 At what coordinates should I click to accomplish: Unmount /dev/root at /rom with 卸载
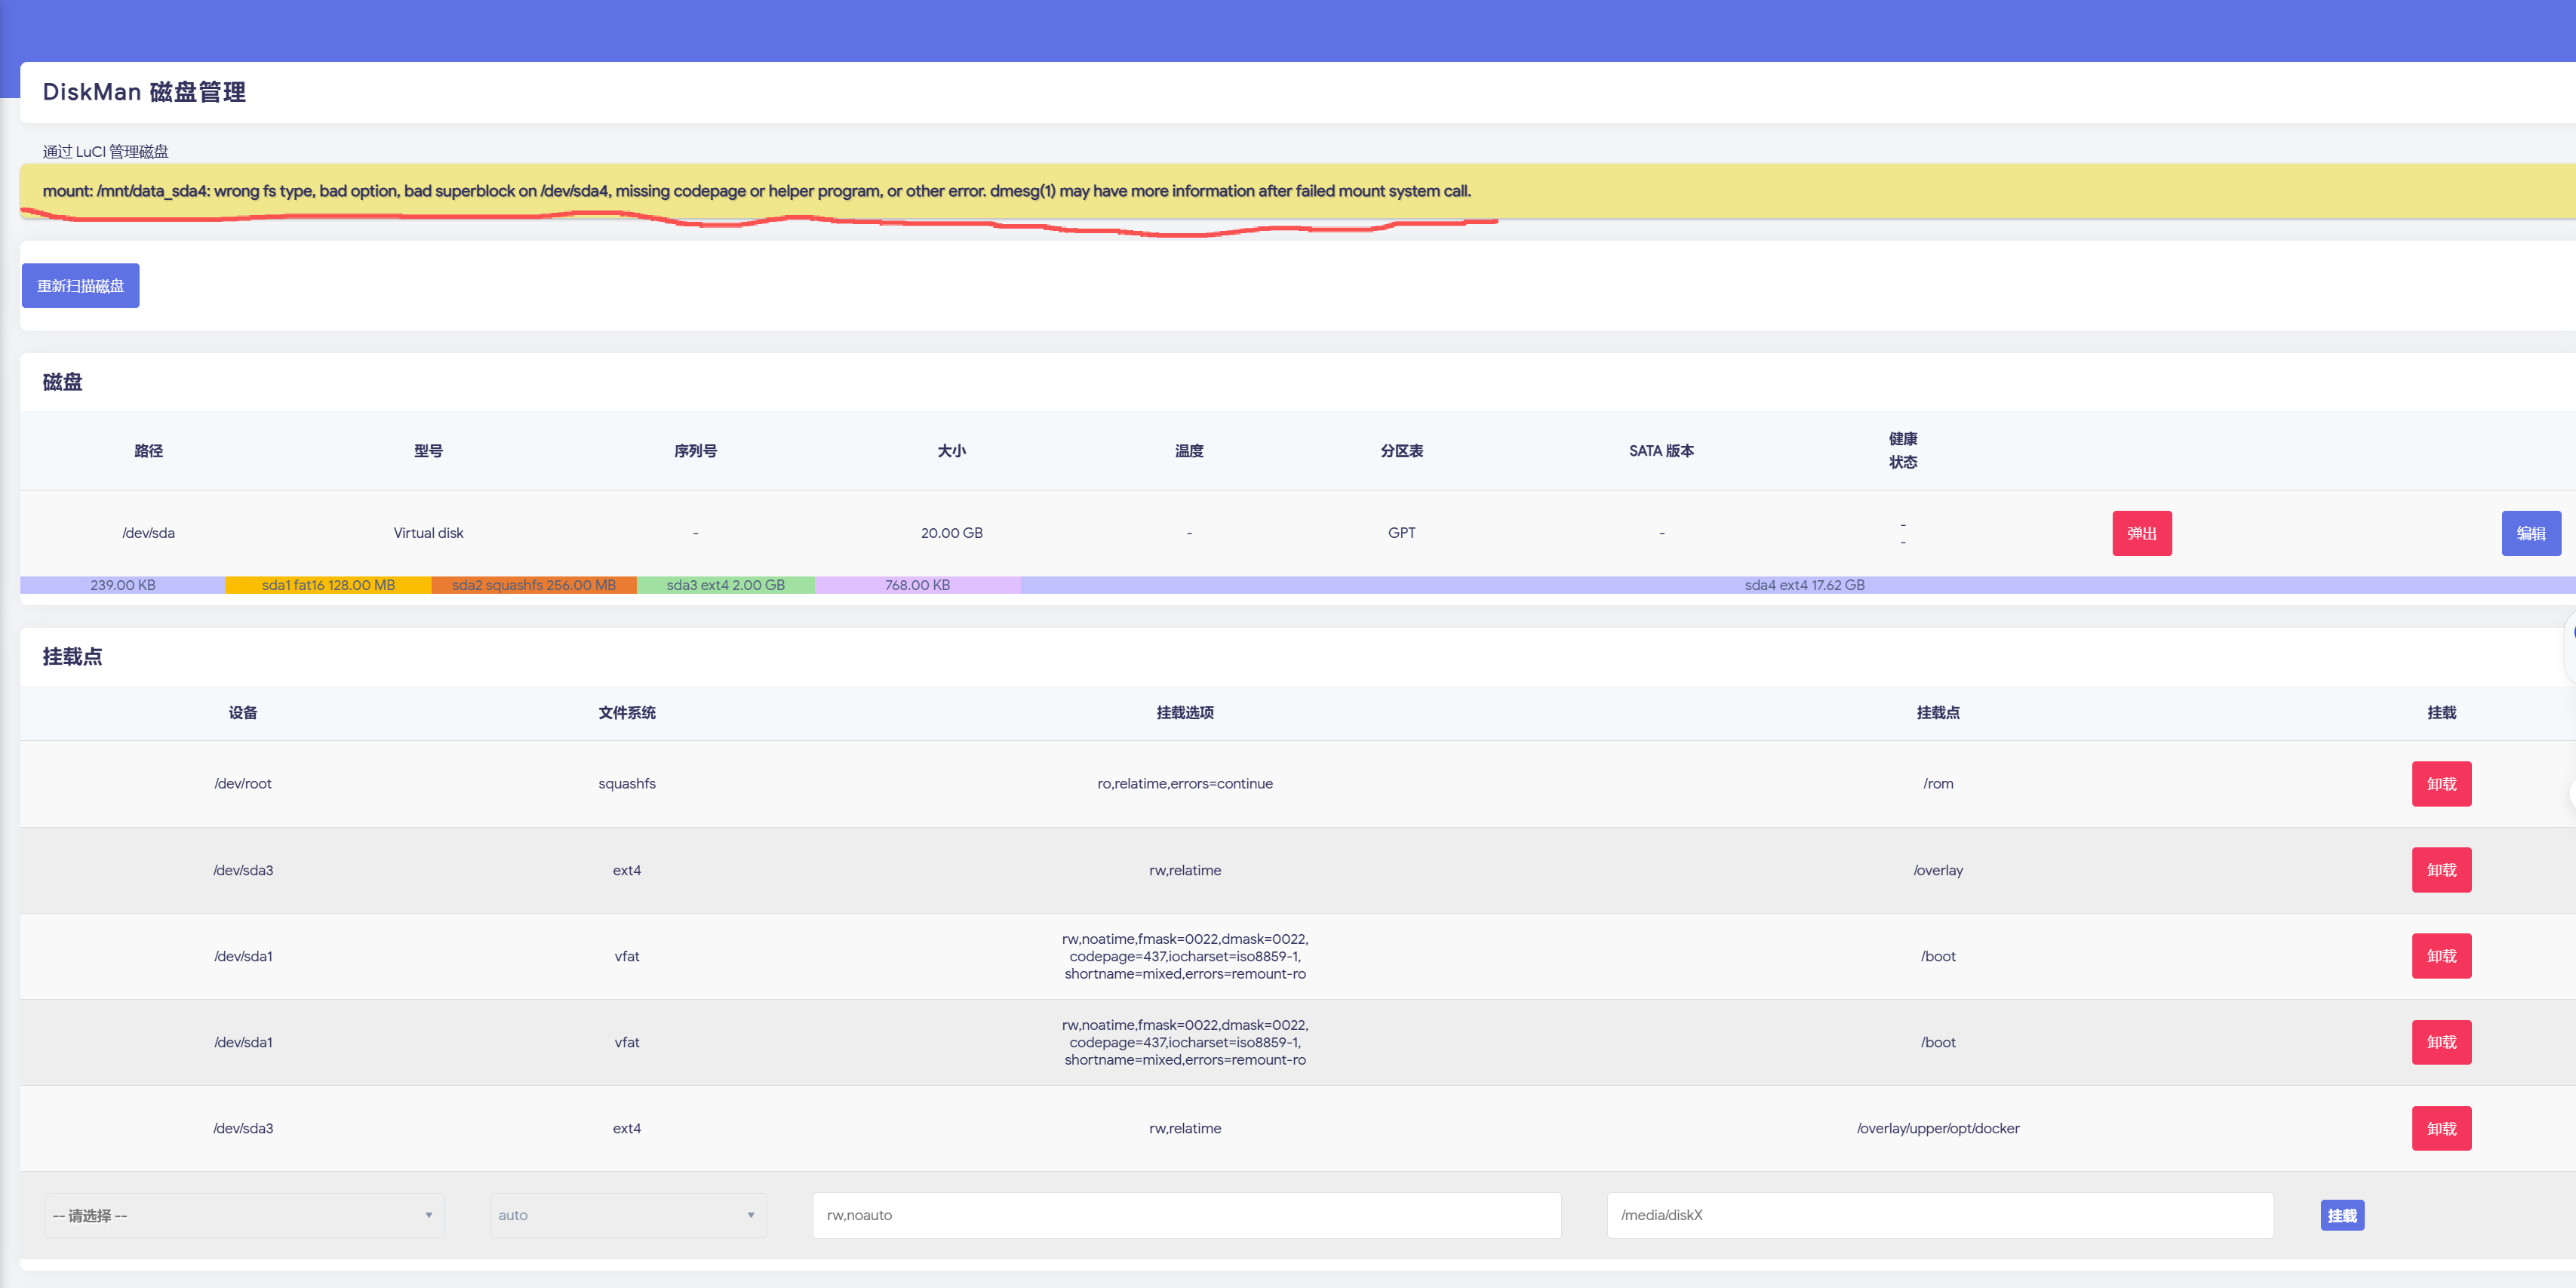tap(2440, 784)
